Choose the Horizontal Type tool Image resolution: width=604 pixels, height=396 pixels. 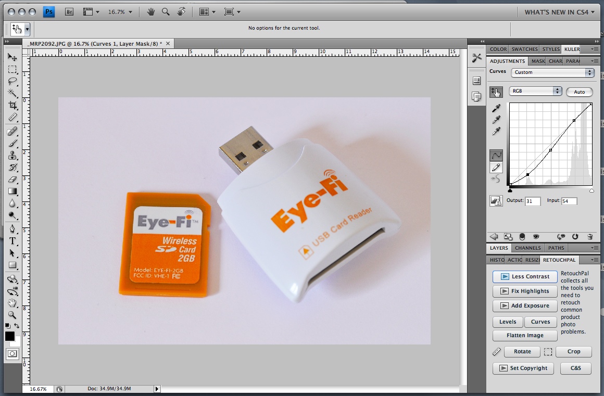12,241
